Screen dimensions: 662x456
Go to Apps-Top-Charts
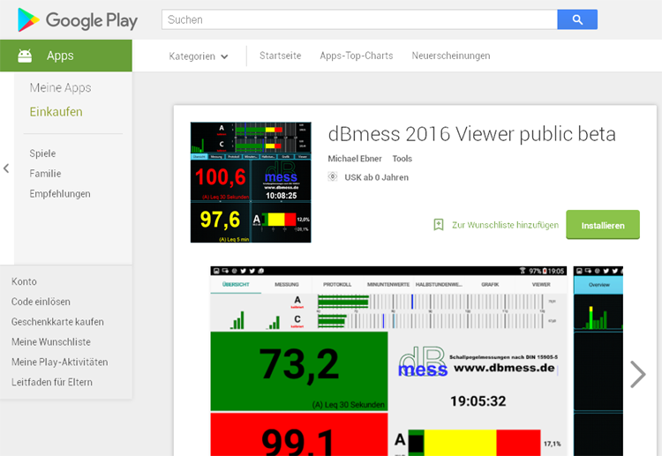pyautogui.click(x=357, y=56)
